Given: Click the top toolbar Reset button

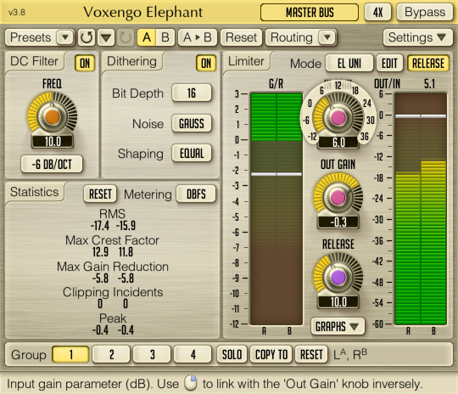Looking at the screenshot, I should [x=241, y=37].
